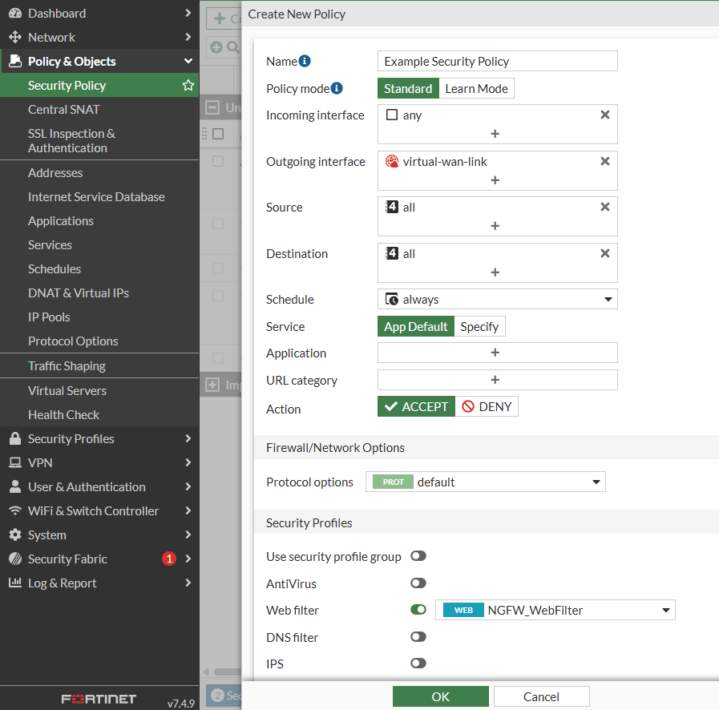Click the Log & Report chart icon
The image size is (719, 710).
(15, 583)
